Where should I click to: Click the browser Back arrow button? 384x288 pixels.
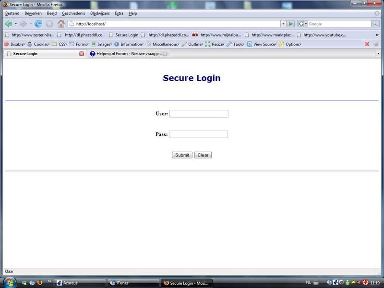coord(8,24)
